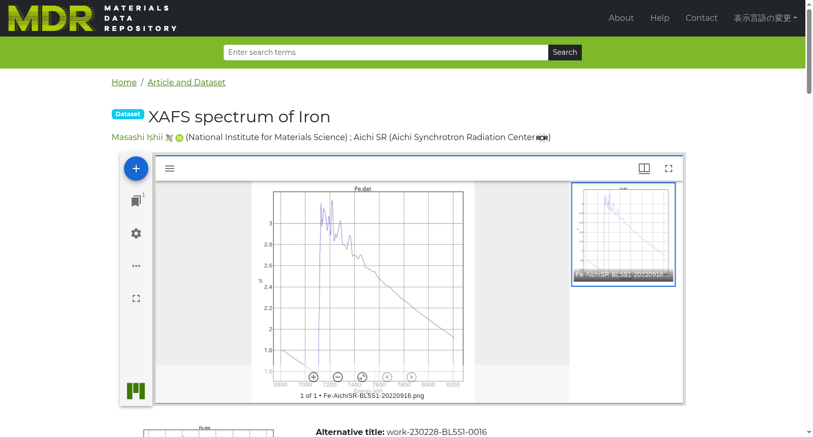Screen dimensions: 813x437
Task: Go to next image in viewer
Action: [412, 377]
